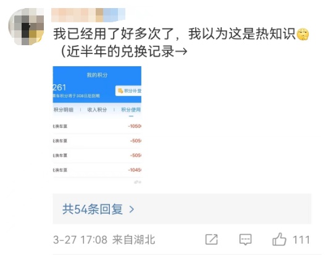This screenshot has height=255, width=326.
Task: Click the -1045 兑换车票 record row
Action: (97, 170)
